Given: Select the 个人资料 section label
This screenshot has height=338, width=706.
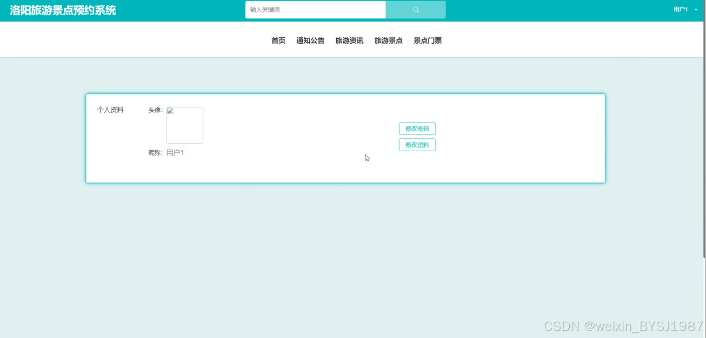Looking at the screenshot, I should click(x=110, y=110).
